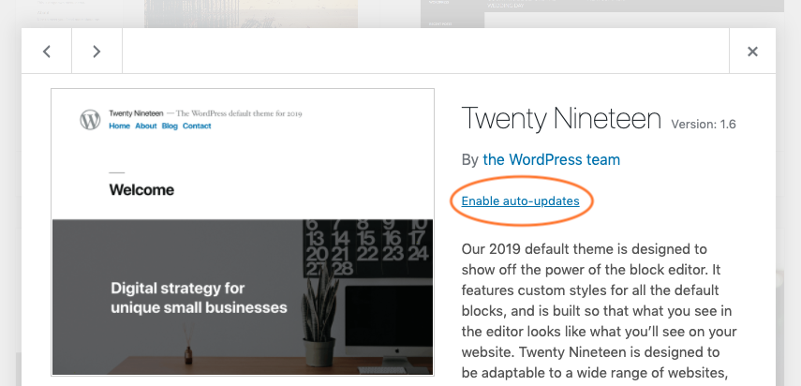Close the theme details overlay
The width and height of the screenshot is (801, 386).
(752, 52)
